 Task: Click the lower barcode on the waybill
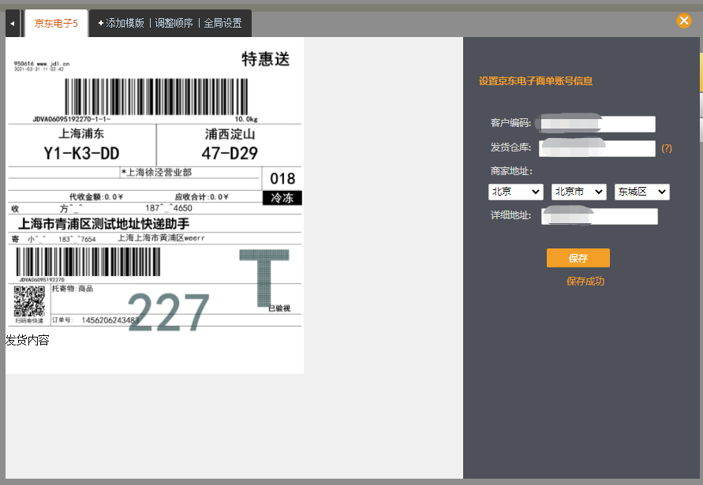pyautogui.click(x=88, y=262)
